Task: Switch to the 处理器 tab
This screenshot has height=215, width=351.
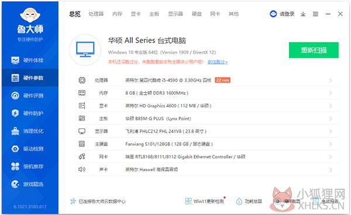Action: coord(96,14)
